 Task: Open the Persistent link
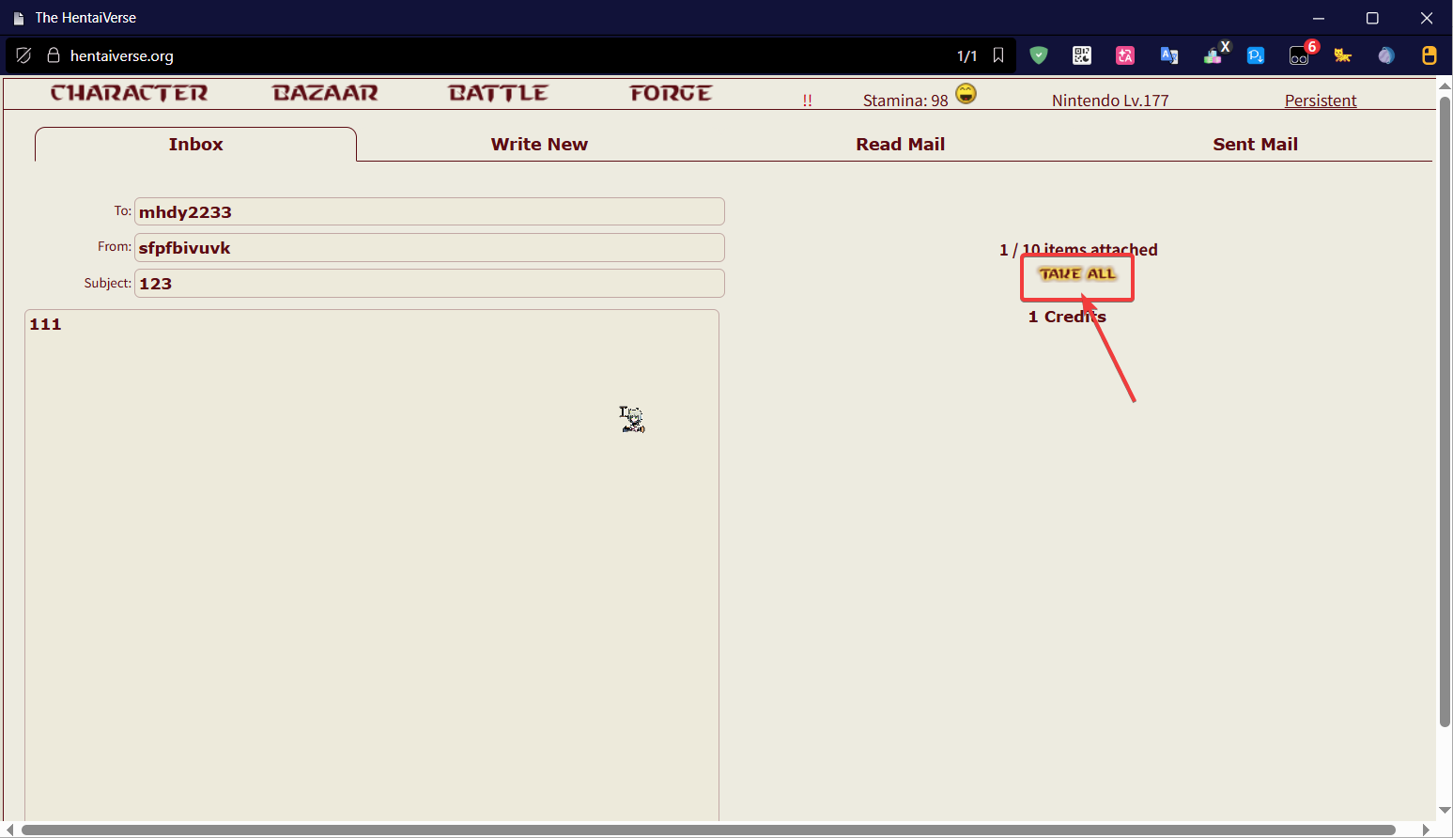pos(1321,101)
